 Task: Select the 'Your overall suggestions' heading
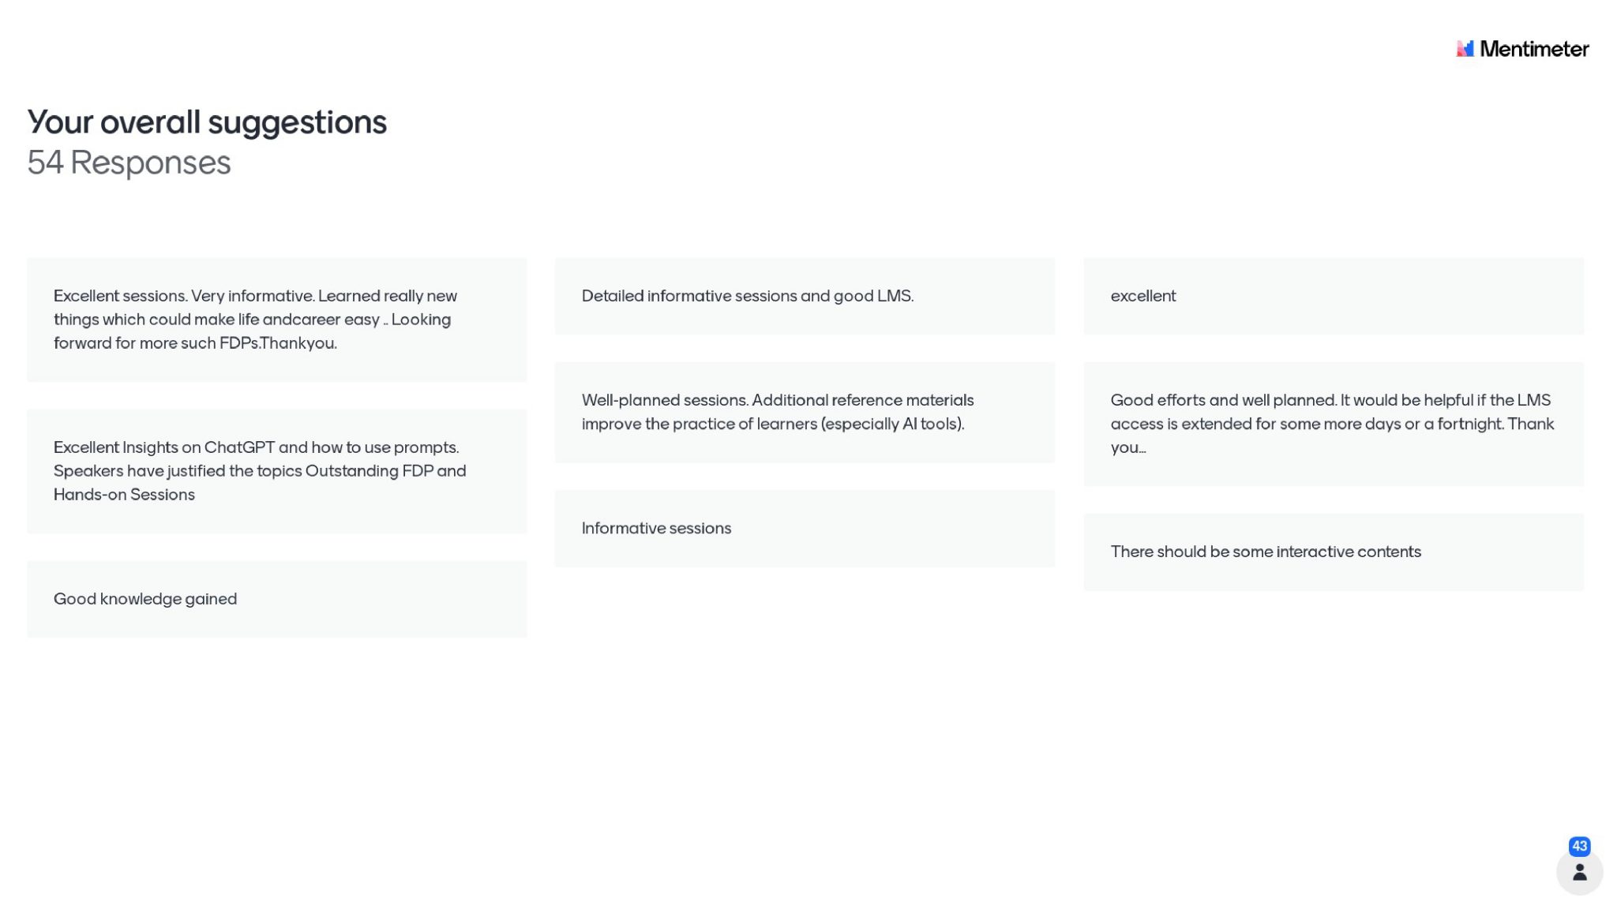(207, 122)
